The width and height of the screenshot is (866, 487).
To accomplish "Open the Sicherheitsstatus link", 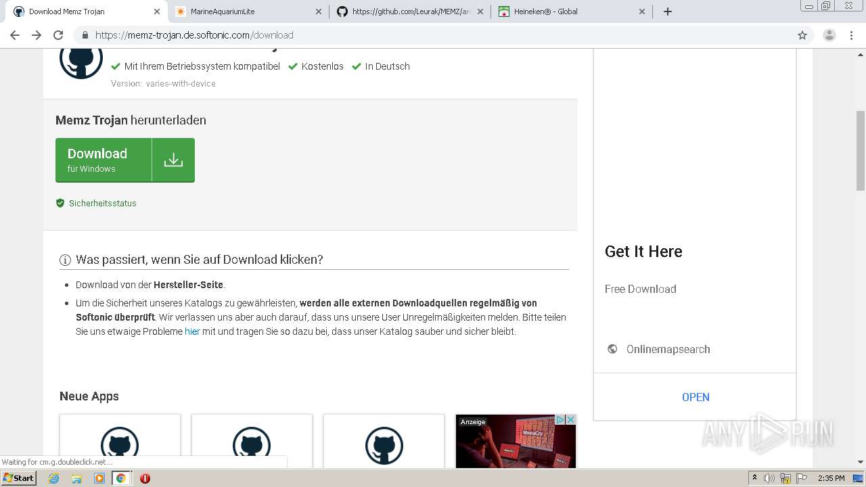I will point(103,203).
